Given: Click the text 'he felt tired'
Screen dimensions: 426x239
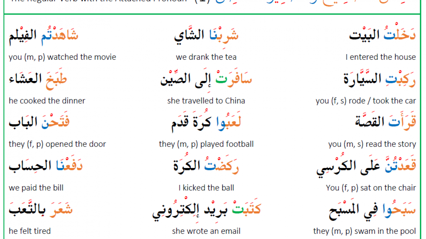Looking at the screenshot, I should 30,231.
